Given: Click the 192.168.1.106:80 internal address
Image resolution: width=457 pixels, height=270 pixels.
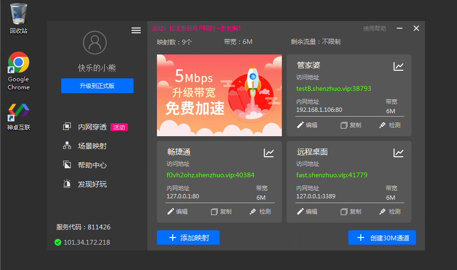Looking at the screenshot, I should point(319,110).
